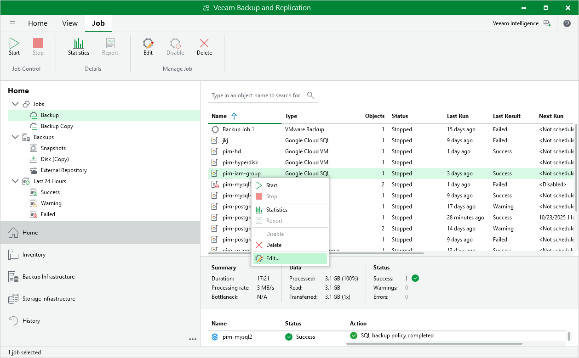Click "SQL backup policy completed" action text

point(397,336)
